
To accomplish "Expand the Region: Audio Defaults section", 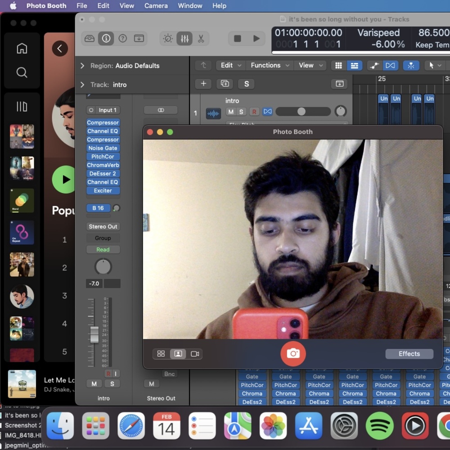I will point(82,66).
